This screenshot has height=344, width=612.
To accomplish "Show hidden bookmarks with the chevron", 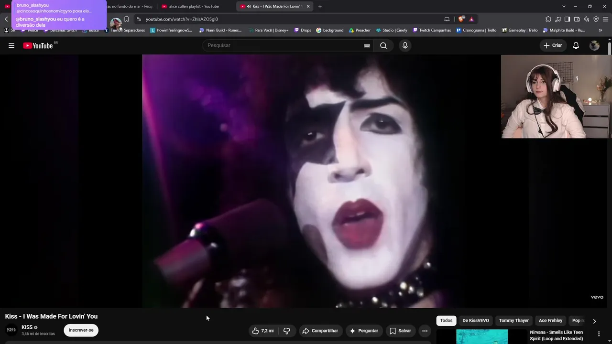I will 601,30.
